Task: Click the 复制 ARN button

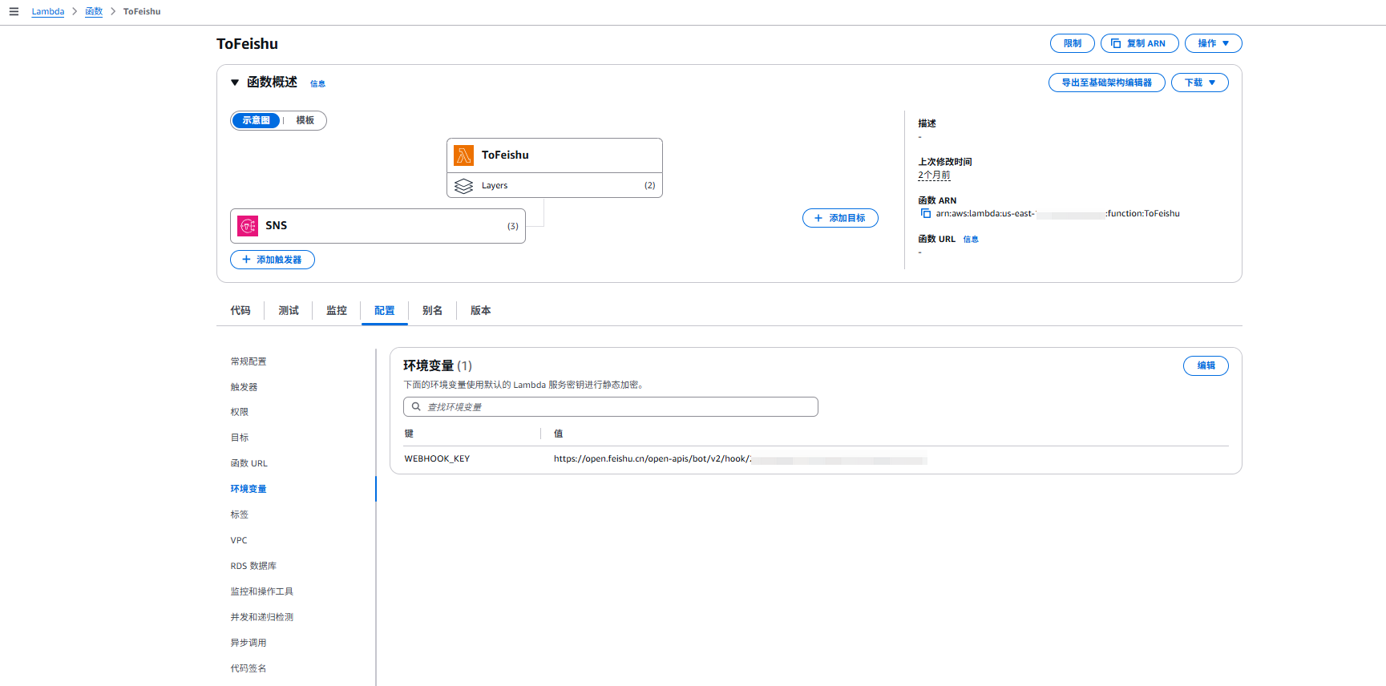Action: tap(1140, 43)
